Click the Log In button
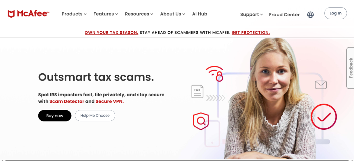The image size is (354, 161). click(335, 13)
